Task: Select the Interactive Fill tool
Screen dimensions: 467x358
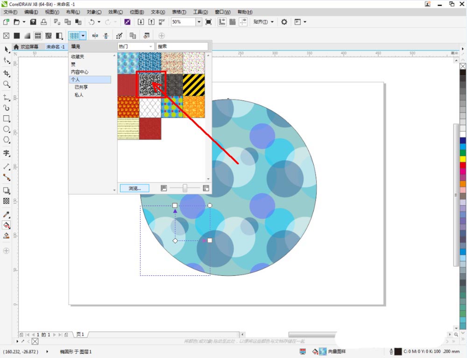Action: click(6, 225)
